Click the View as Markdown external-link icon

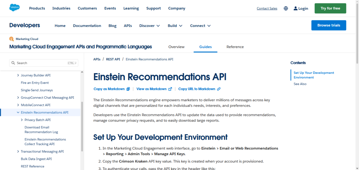click(170, 89)
